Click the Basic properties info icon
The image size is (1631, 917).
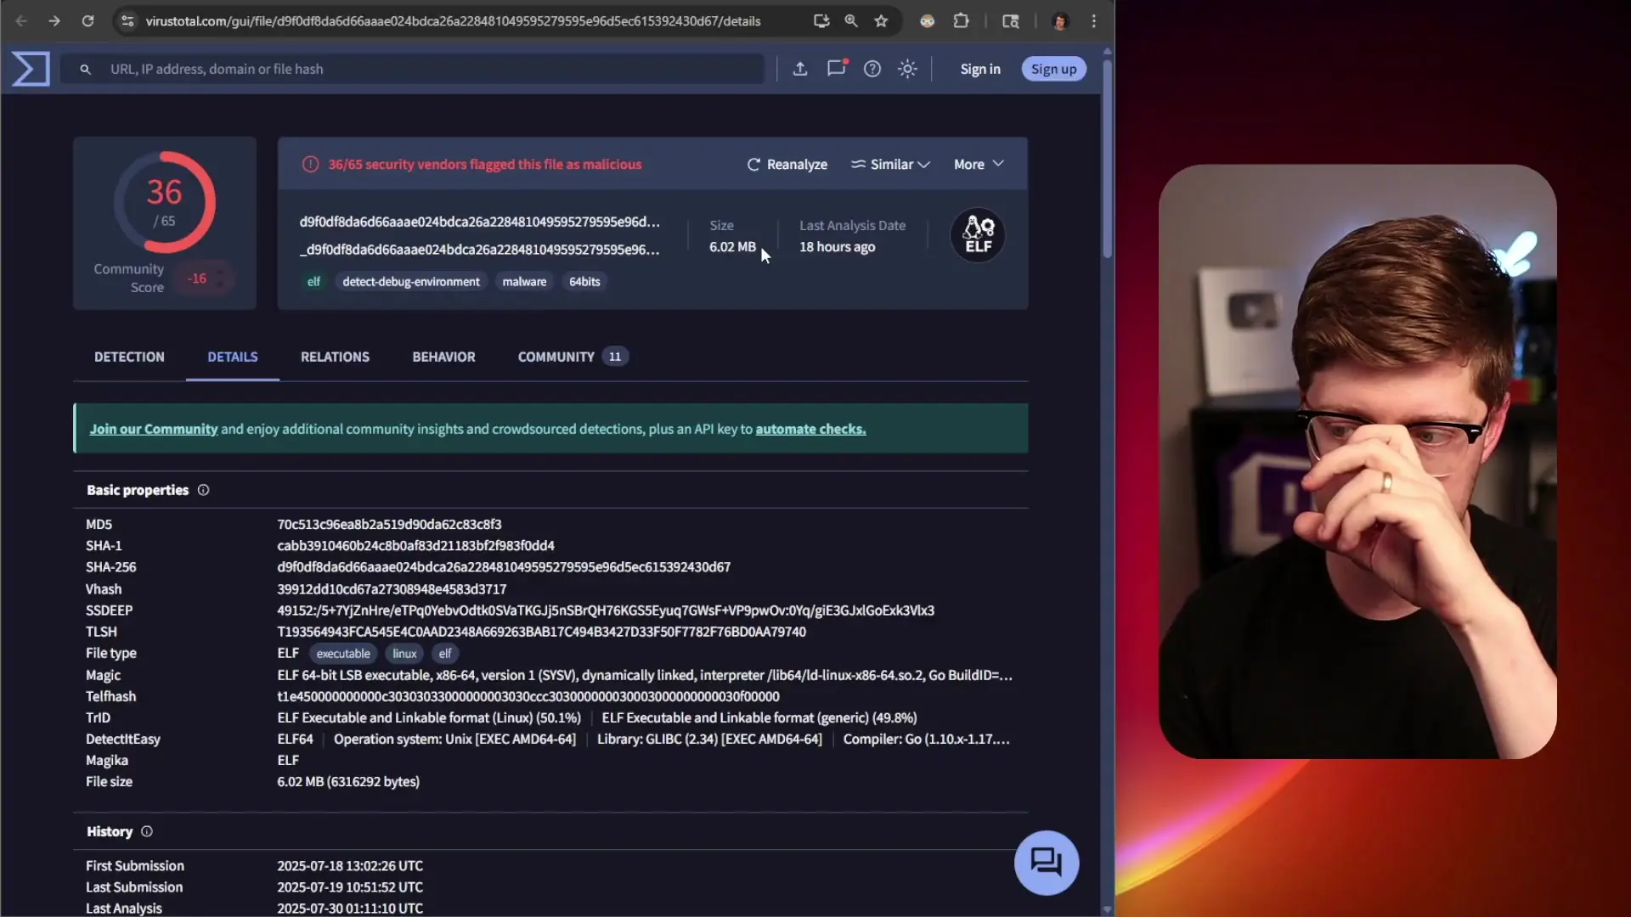pyautogui.click(x=203, y=490)
